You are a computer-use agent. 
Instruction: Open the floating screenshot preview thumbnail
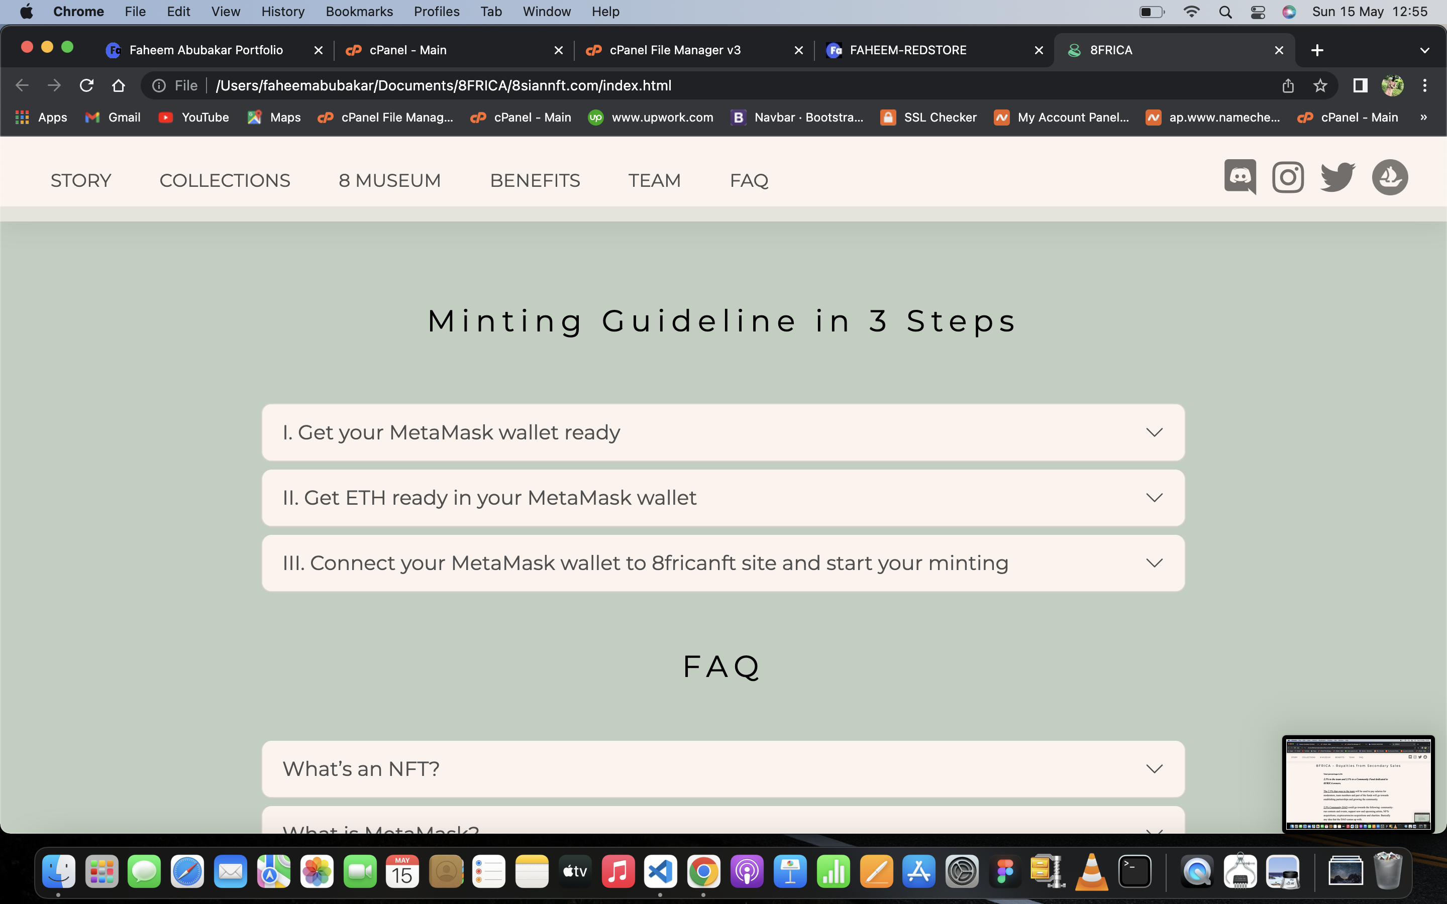(x=1358, y=784)
